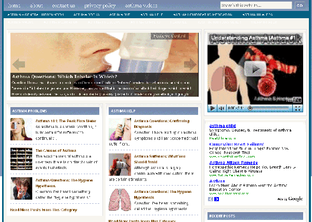This screenshot has height=222, width=312.
Task: Click the small play button in video control bar
Action: tap(212, 108)
